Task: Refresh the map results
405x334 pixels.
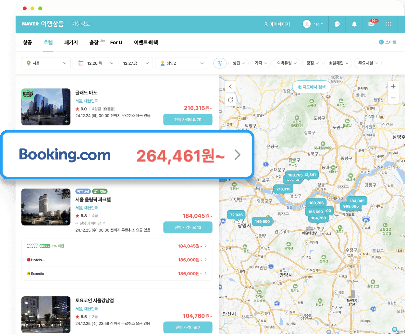Action: tap(230, 100)
